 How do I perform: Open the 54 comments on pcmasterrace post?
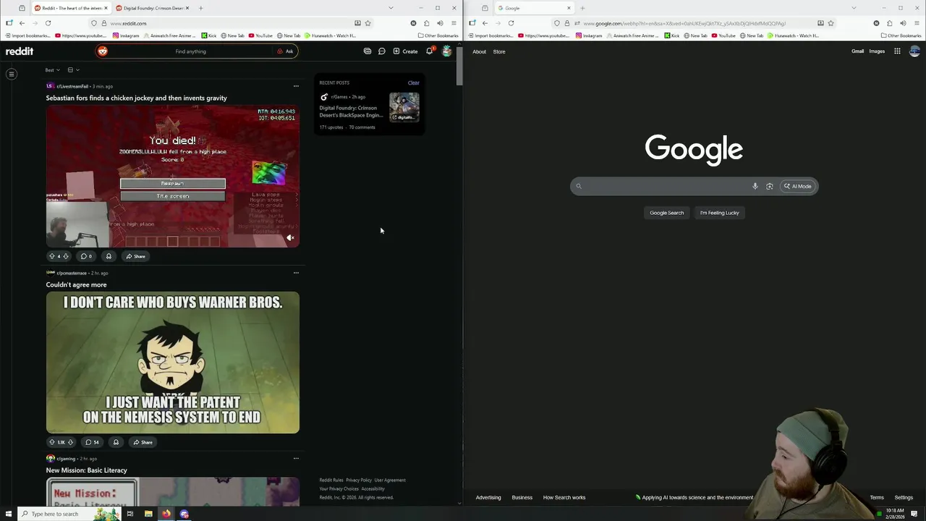tap(92, 442)
